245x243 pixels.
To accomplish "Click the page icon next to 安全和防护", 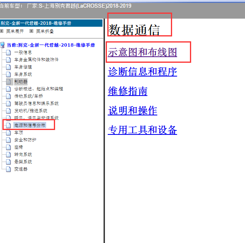I will (9, 140).
